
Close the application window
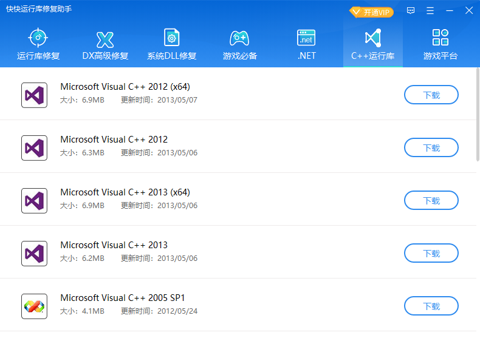tap(469, 11)
